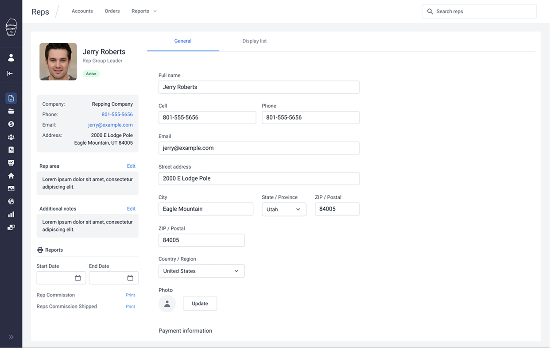Click the receipt refund icon in sidebar
This screenshot has width=550, height=350.
point(11,150)
